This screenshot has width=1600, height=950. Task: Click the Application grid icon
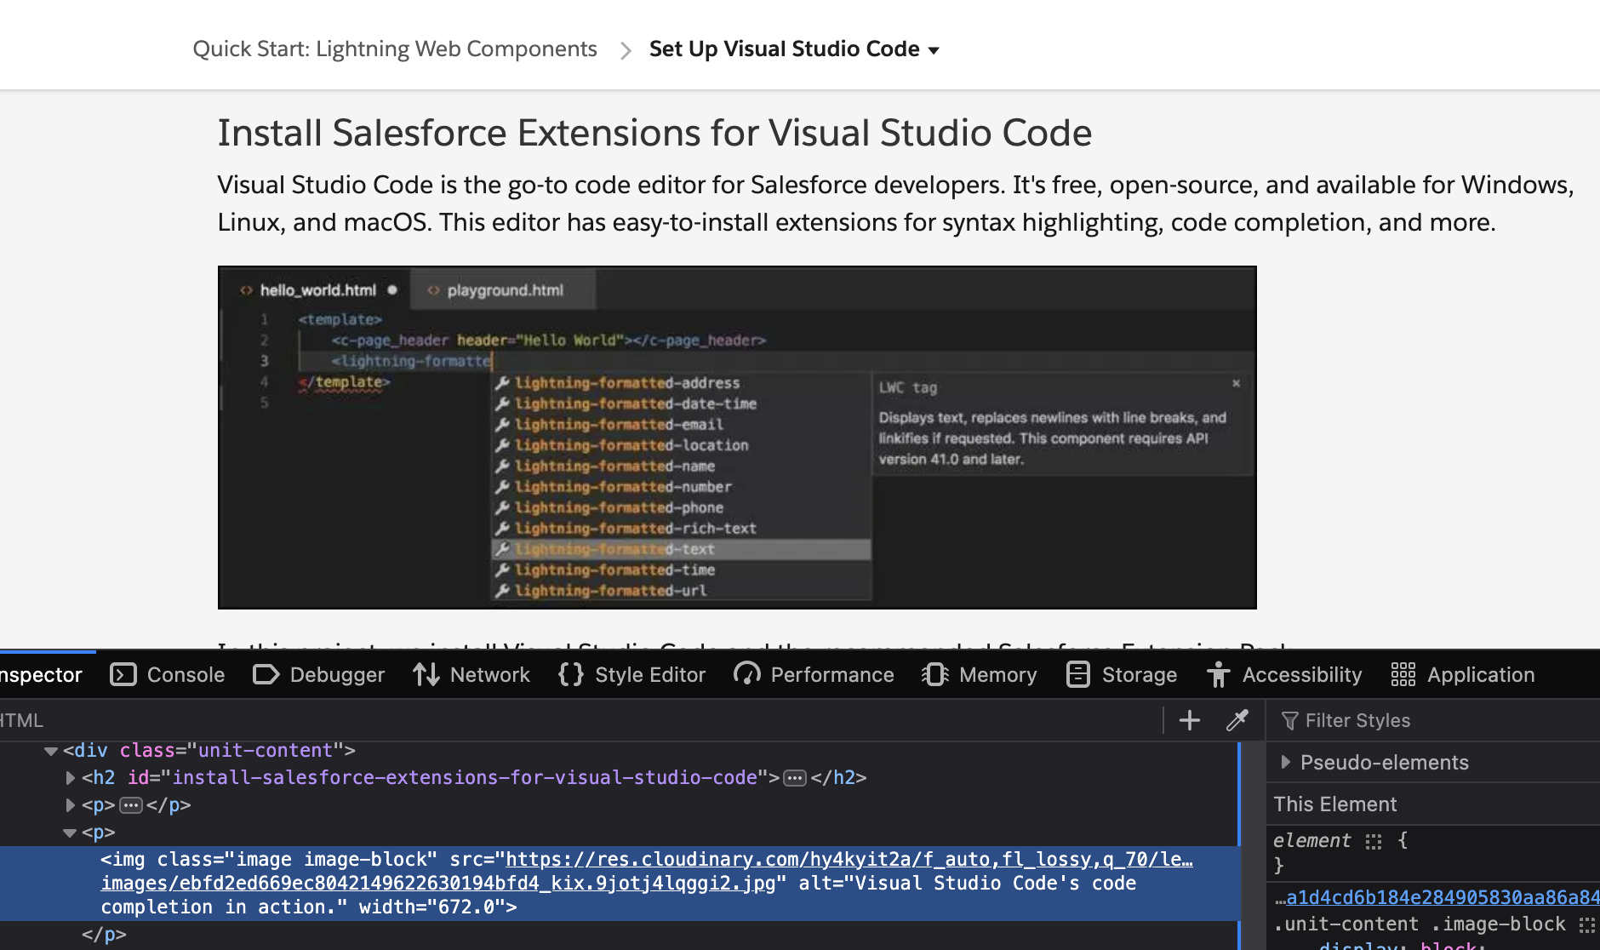pos(1403,675)
